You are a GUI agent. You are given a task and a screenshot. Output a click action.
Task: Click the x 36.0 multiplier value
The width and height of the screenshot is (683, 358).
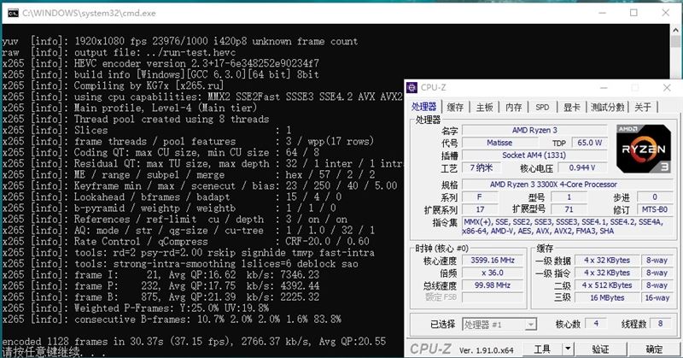pos(493,273)
